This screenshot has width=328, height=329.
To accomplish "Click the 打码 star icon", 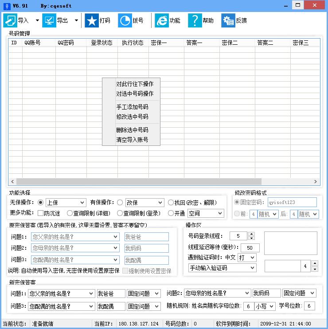I will click(92, 20).
